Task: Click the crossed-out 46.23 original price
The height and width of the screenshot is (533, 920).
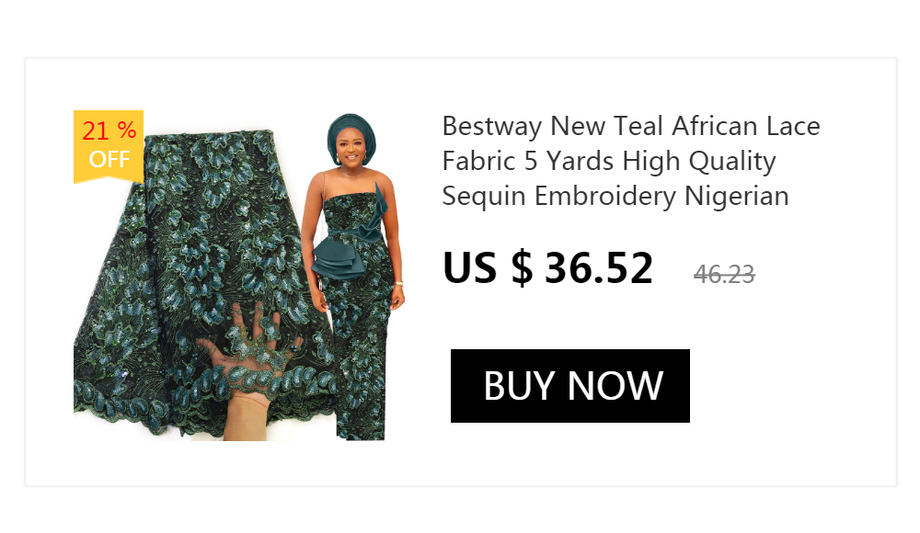Action: 724,274
